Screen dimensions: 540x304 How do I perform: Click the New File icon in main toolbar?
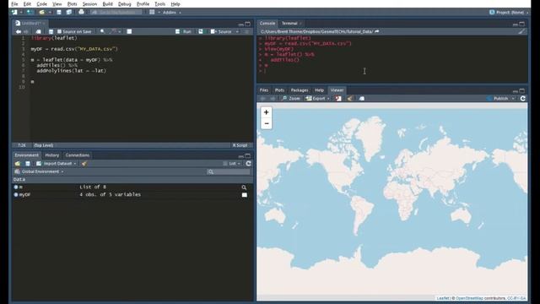coord(14,12)
